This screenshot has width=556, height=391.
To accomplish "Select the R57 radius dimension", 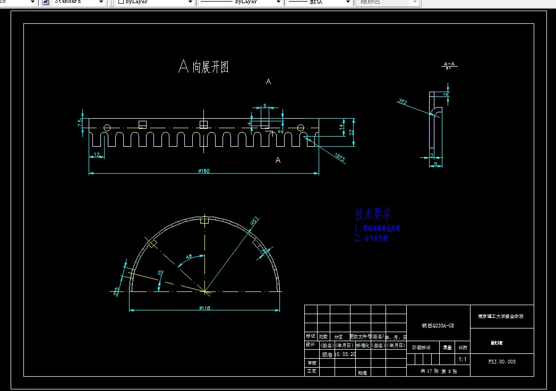I will (254, 221).
